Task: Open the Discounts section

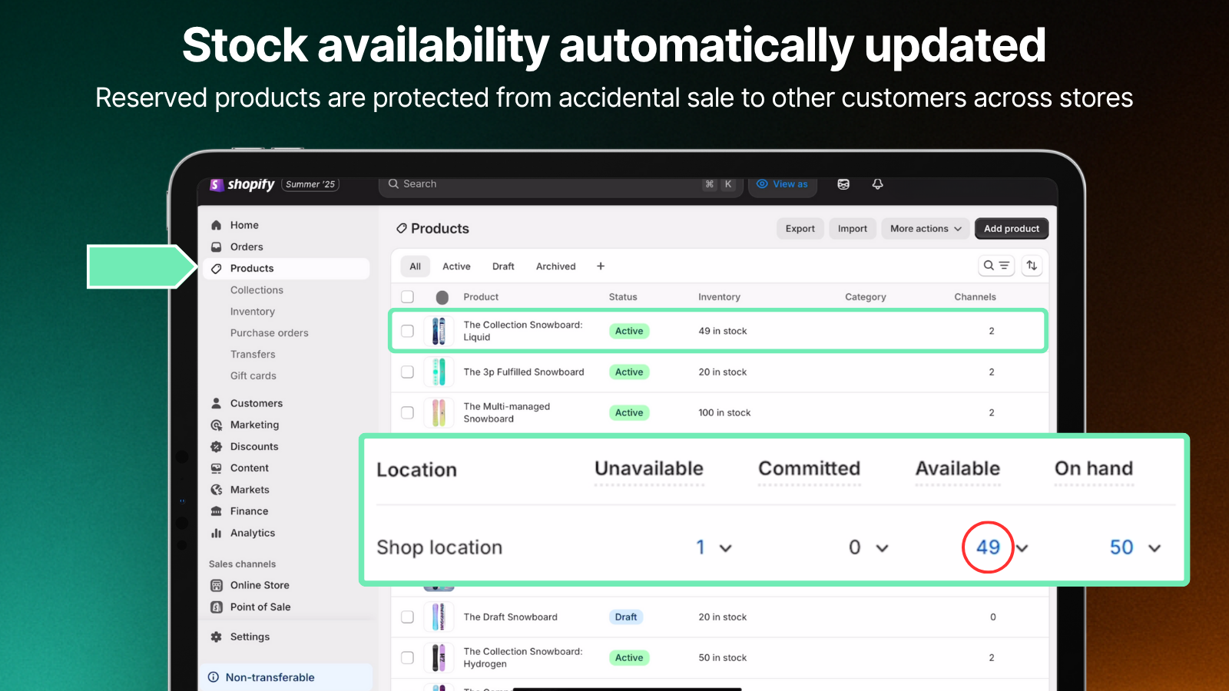Action: coord(253,446)
